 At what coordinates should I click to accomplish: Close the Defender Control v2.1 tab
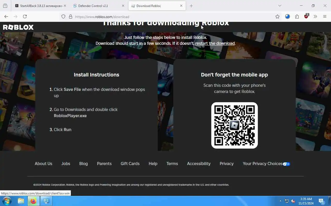(x=123, y=6)
